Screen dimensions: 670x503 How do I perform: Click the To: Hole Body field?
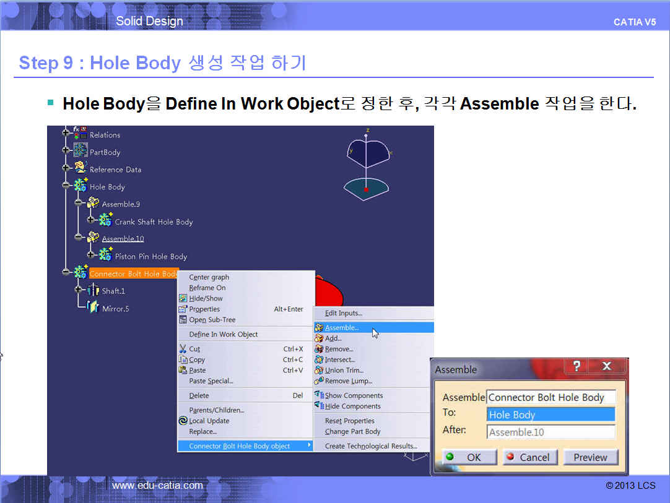click(550, 415)
